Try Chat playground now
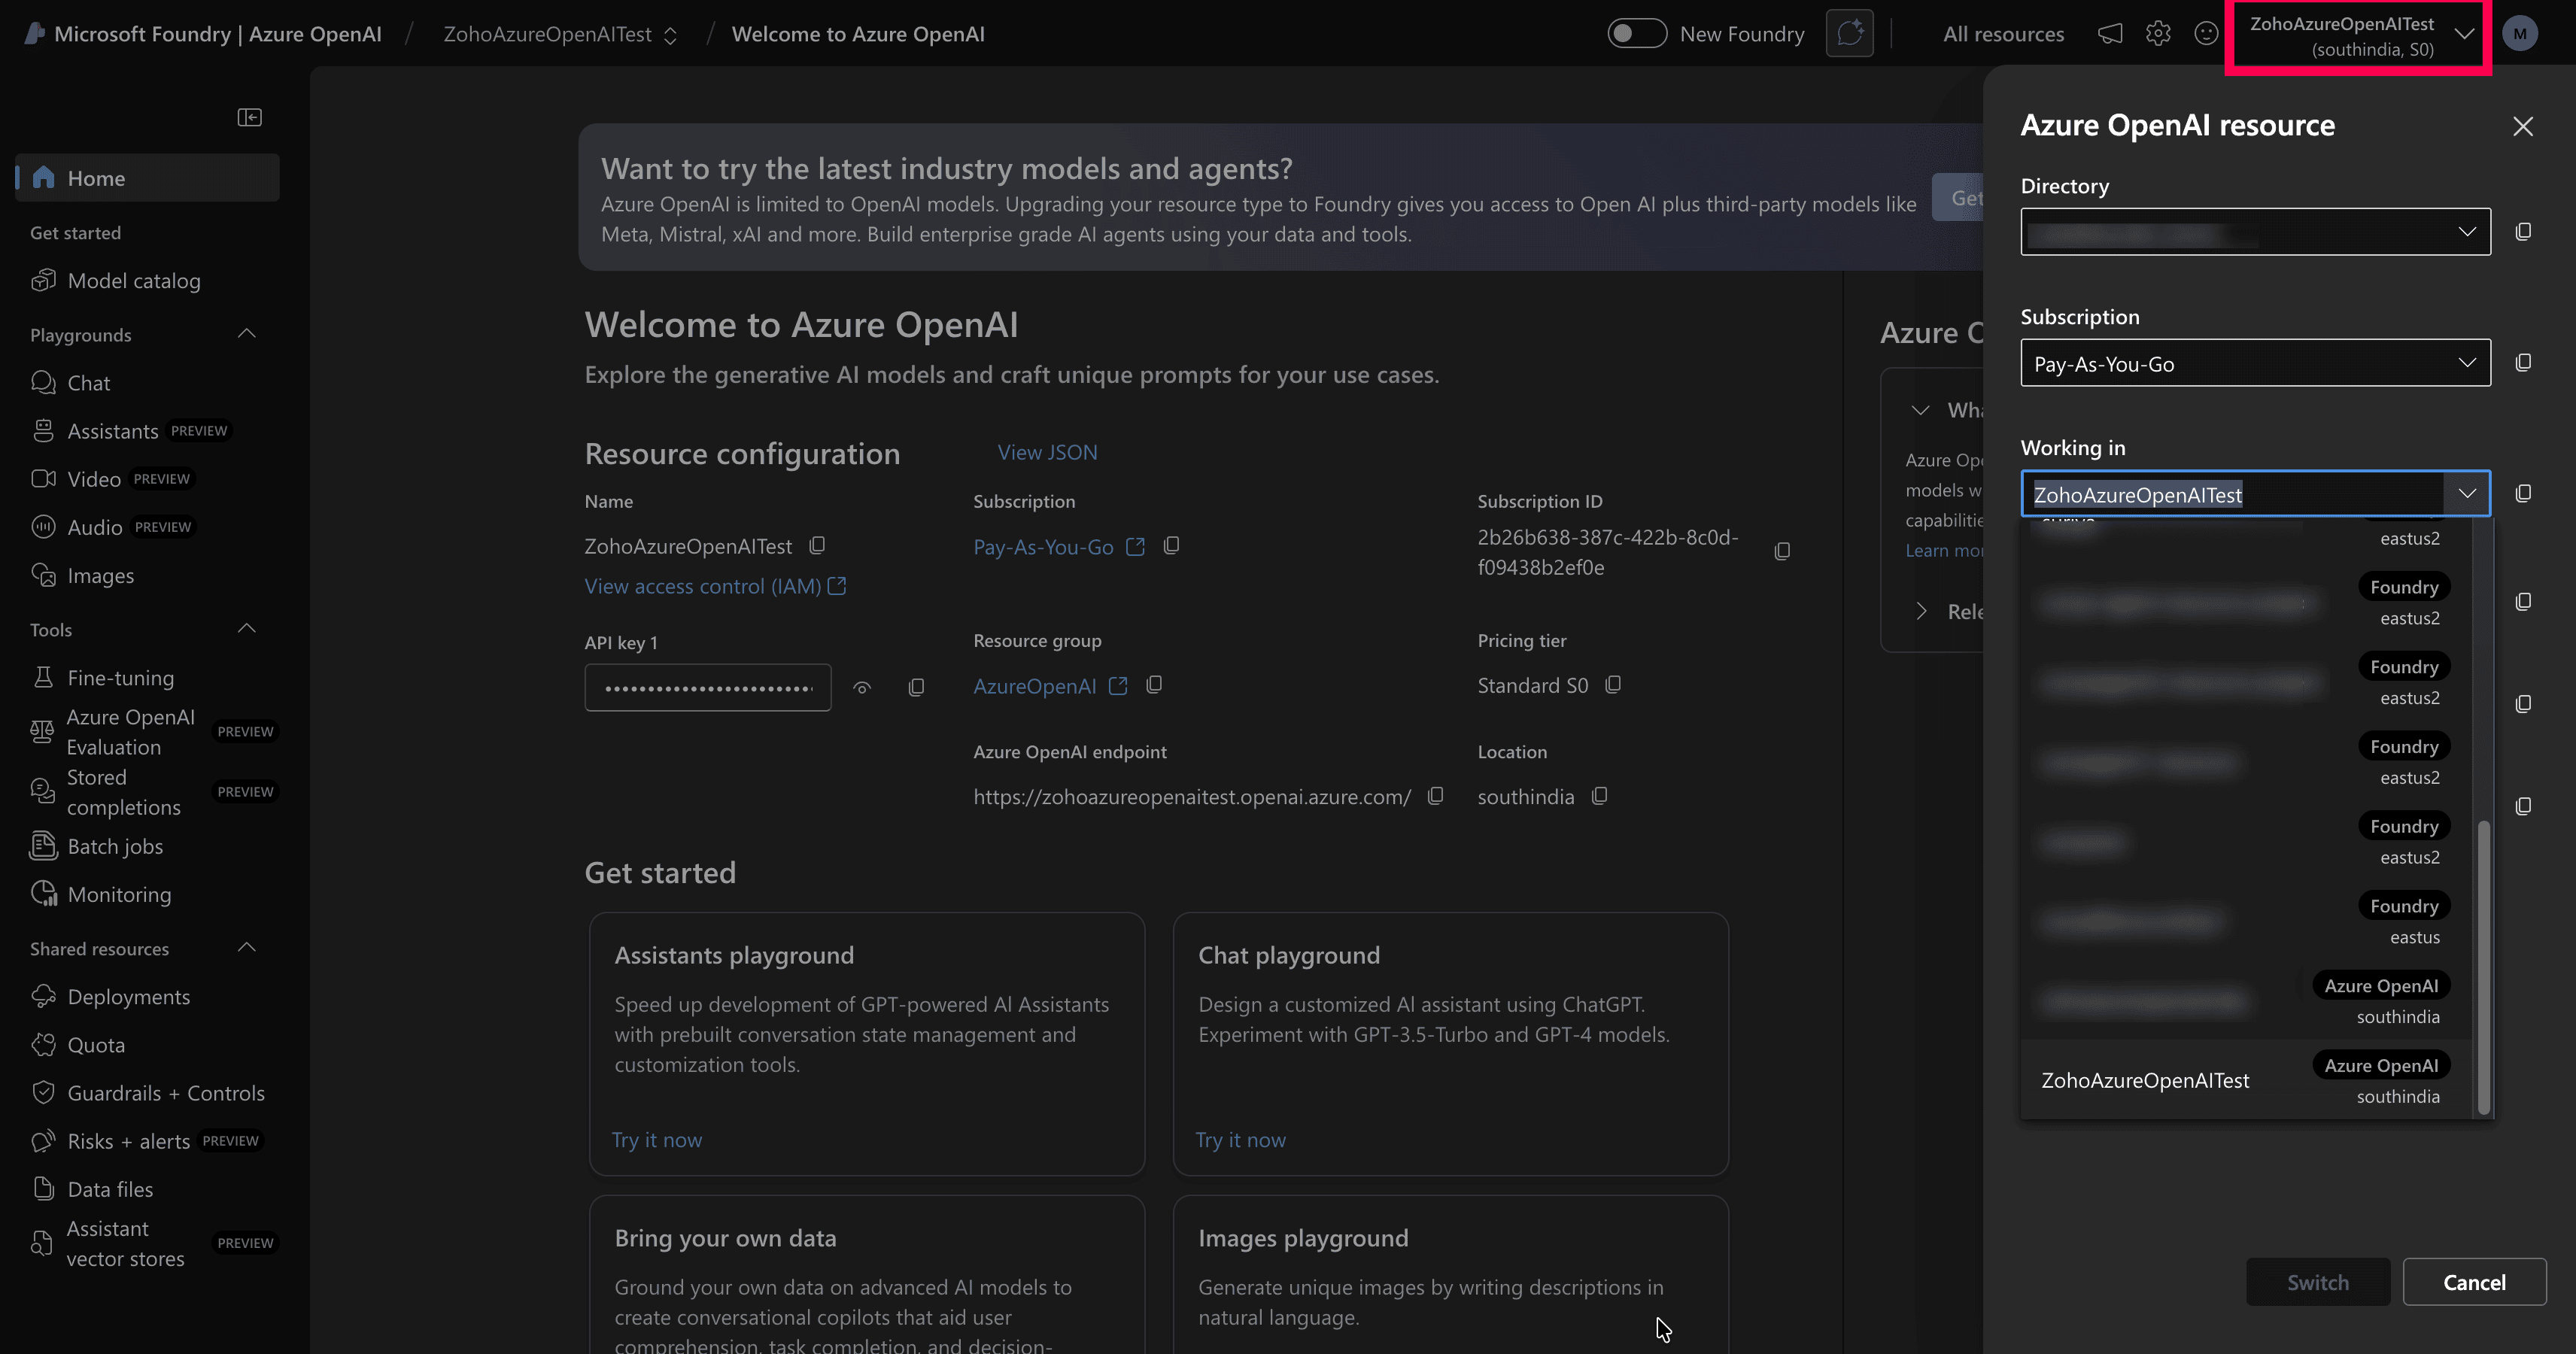 click(x=1240, y=1139)
